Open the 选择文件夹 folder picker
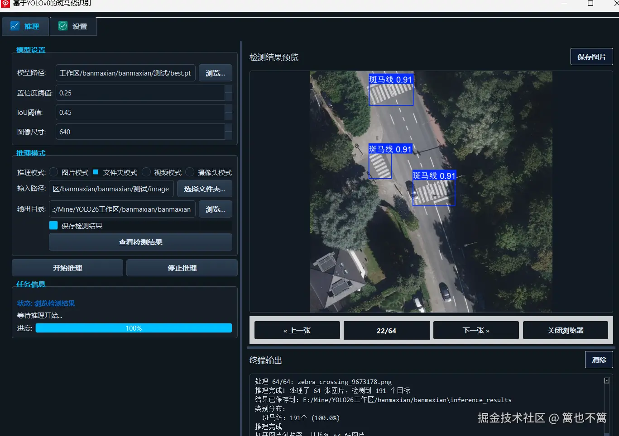This screenshot has width=619, height=436. click(204, 189)
